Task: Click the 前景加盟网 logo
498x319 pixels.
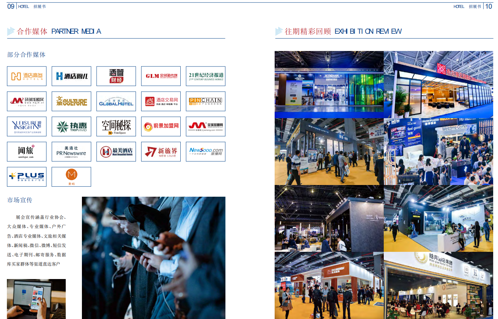Action: [161, 126]
